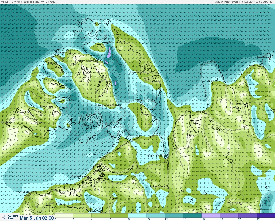Click the Bolungarvík station label
Viewport: 275px width, 221px height.
tap(63, 52)
